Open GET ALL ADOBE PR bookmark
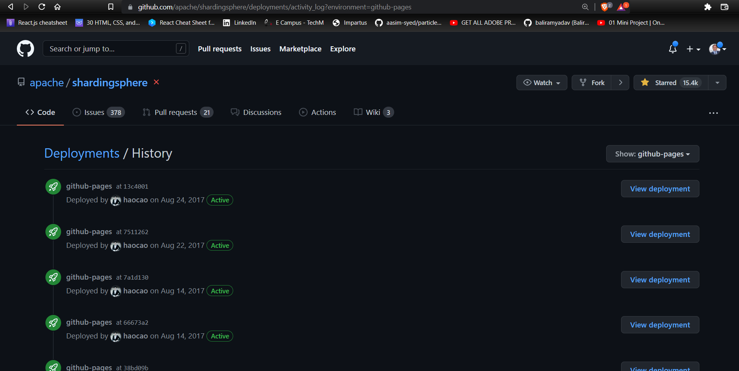 [483, 23]
